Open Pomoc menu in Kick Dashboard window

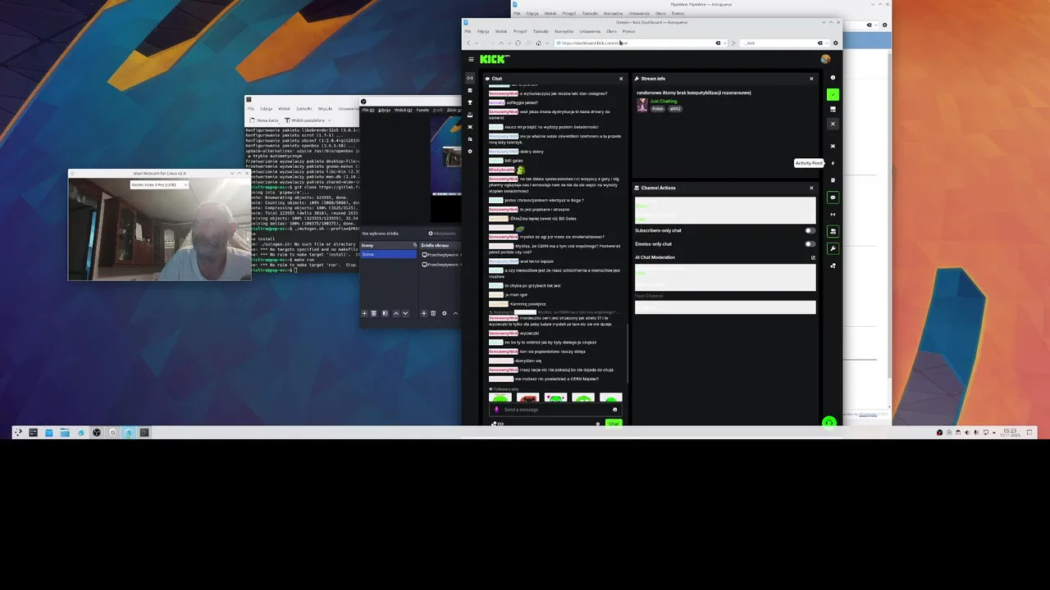(x=628, y=31)
